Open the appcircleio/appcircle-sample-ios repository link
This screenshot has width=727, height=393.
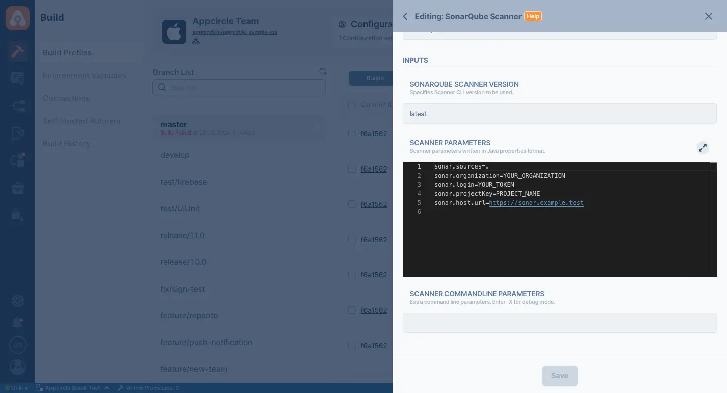click(x=235, y=32)
